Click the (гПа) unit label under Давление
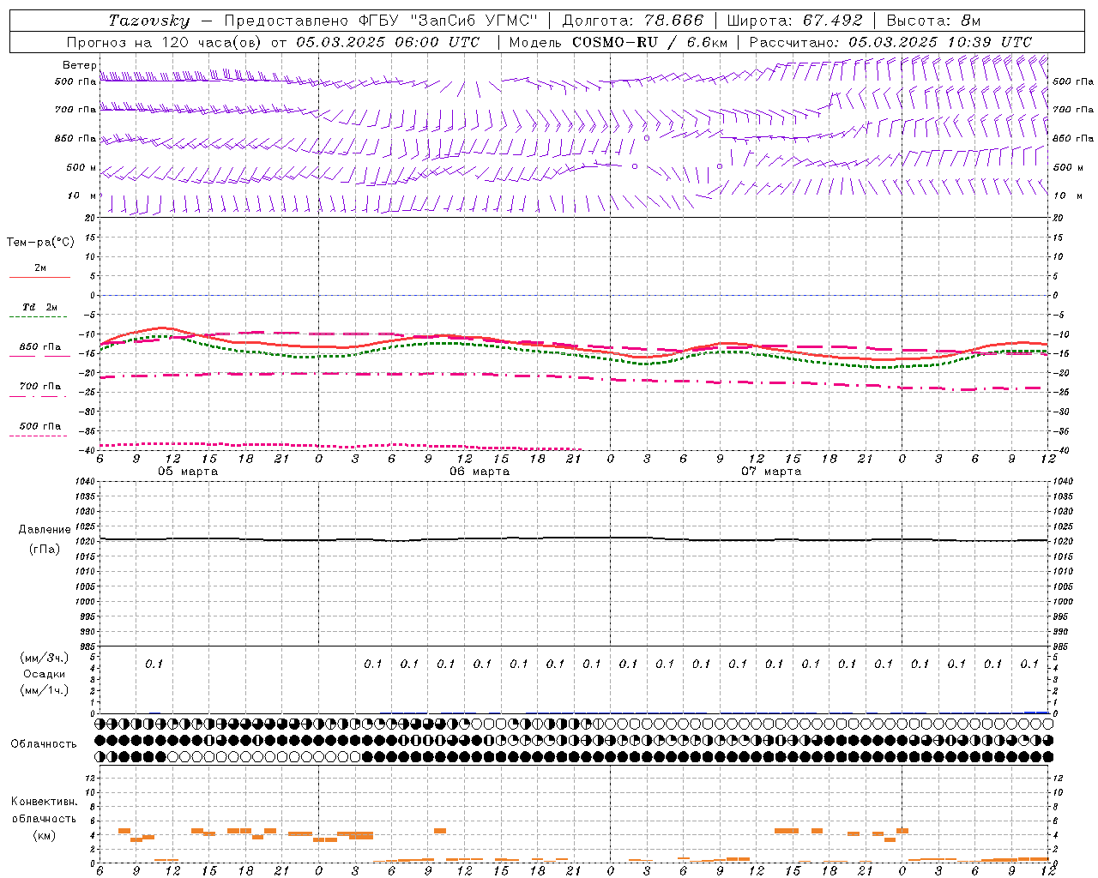This screenshot has height=878, width=1098. [45, 549]
